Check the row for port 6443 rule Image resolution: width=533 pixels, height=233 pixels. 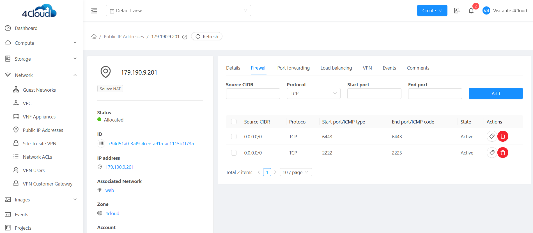pos(234,136)
